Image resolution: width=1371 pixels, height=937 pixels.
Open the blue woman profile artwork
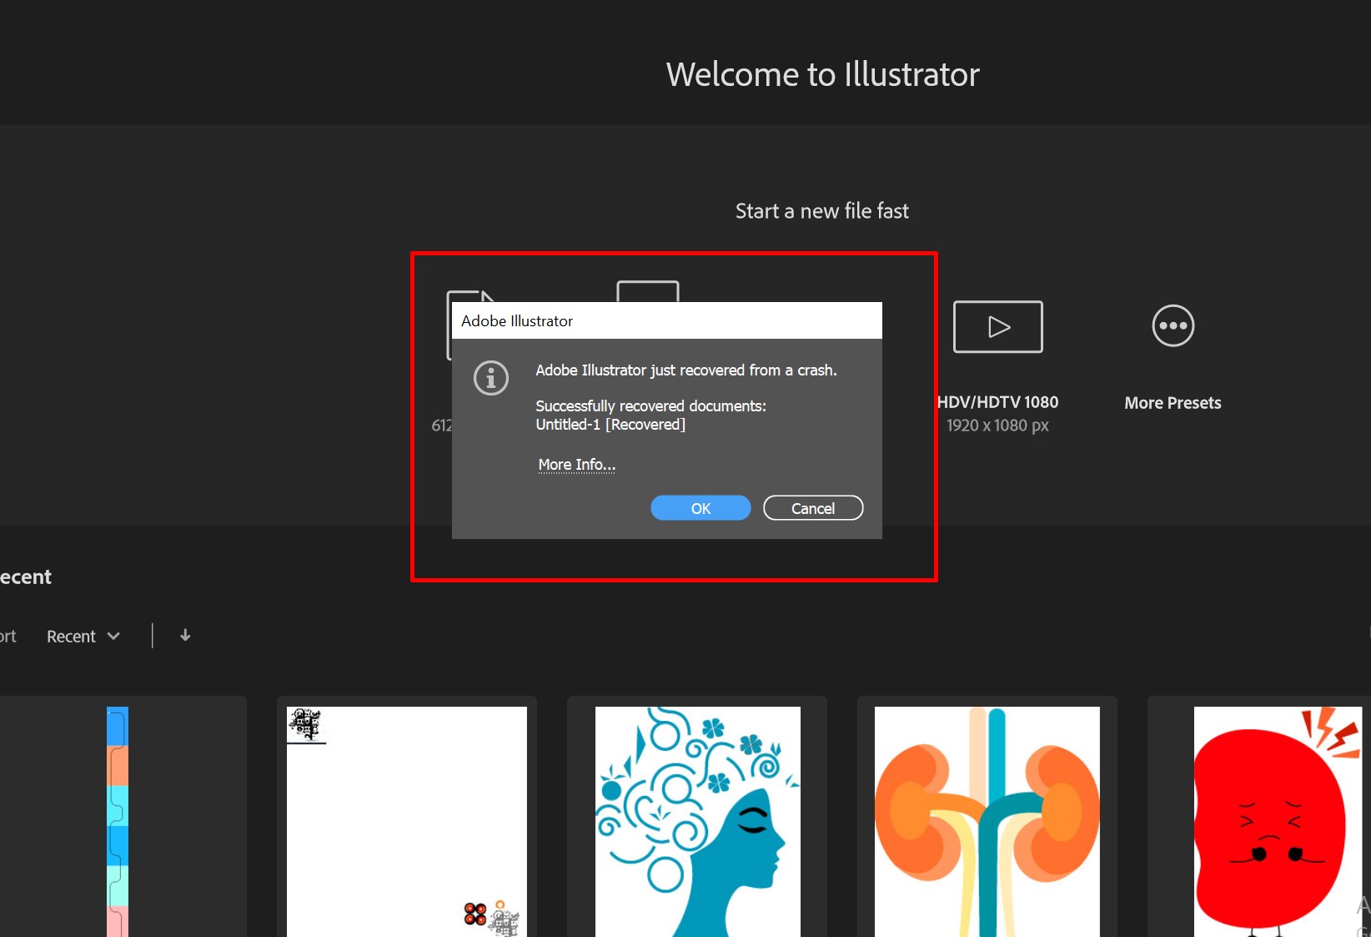pyautogui.click(x=696, y=821)
